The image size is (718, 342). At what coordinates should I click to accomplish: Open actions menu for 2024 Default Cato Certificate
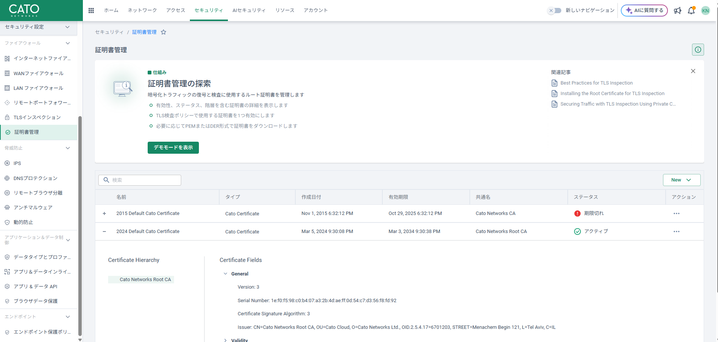tap(677, 232)
